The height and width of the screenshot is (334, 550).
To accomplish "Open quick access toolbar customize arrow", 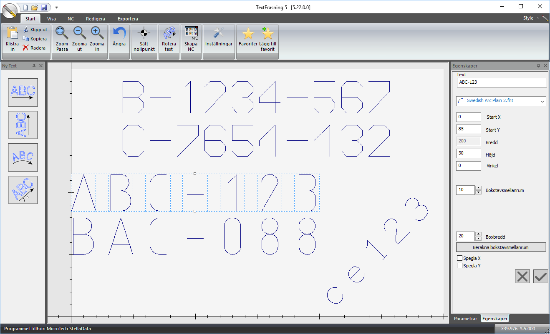I will point(56,7).
